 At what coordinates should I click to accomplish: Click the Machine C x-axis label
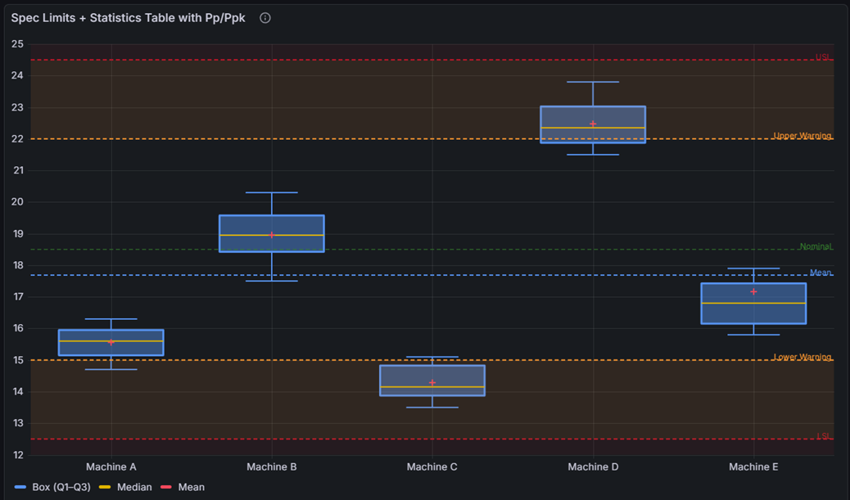(432, 466)
